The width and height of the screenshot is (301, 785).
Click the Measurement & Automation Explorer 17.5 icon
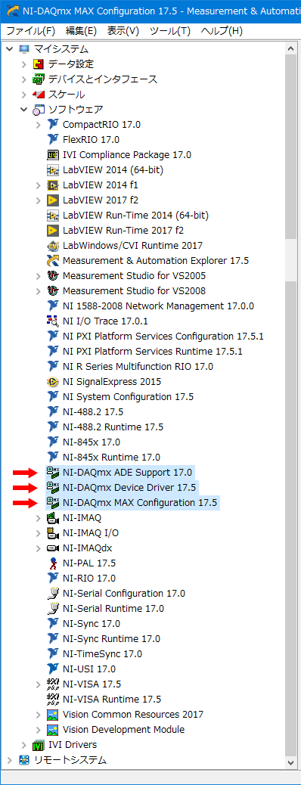(53, 260)
